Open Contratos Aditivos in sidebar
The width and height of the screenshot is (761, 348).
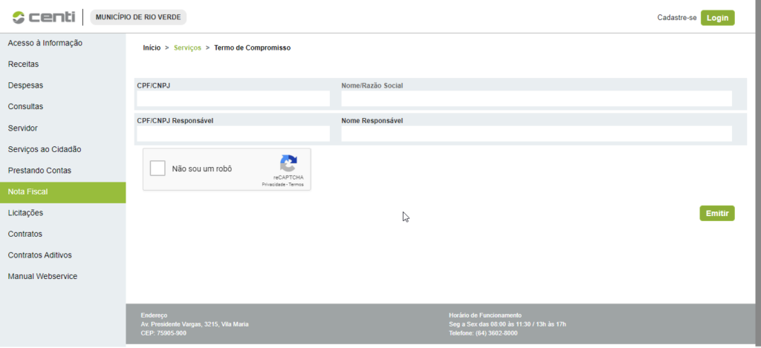(40, 255)
